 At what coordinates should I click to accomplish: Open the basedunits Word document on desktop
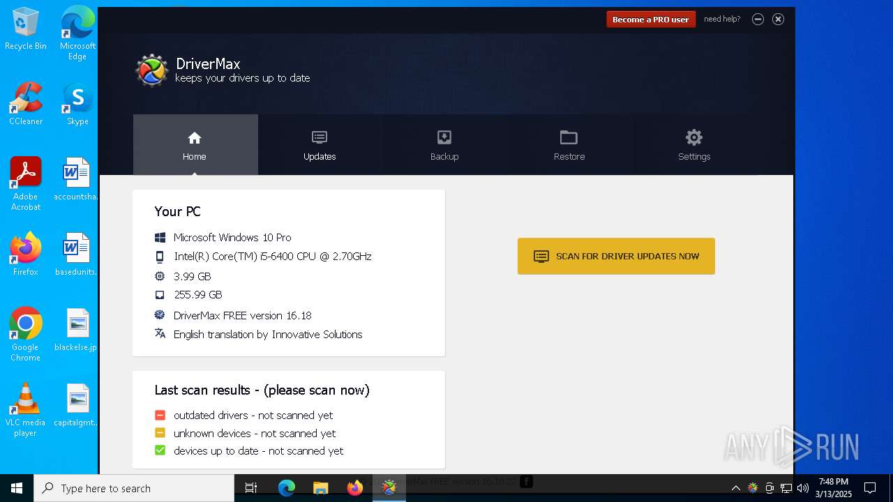click(x=76, y=254)
